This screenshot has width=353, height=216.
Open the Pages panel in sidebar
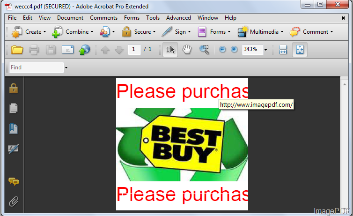click(14, 108)
